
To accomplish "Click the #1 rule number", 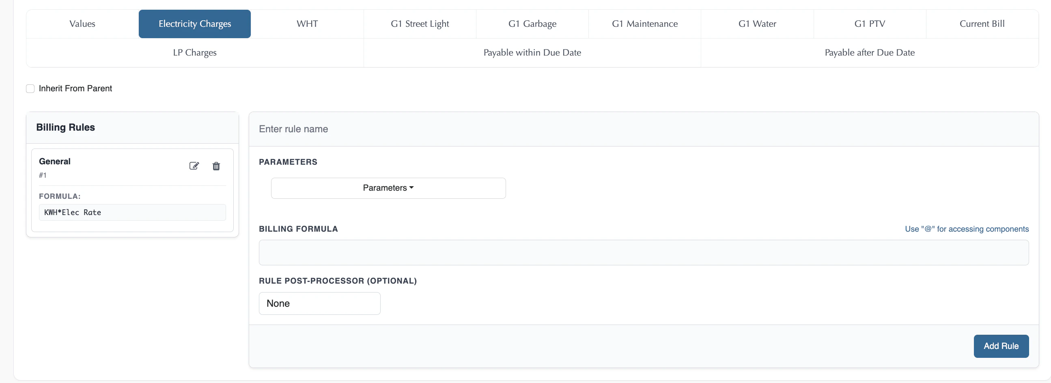I will click(43, 175).
